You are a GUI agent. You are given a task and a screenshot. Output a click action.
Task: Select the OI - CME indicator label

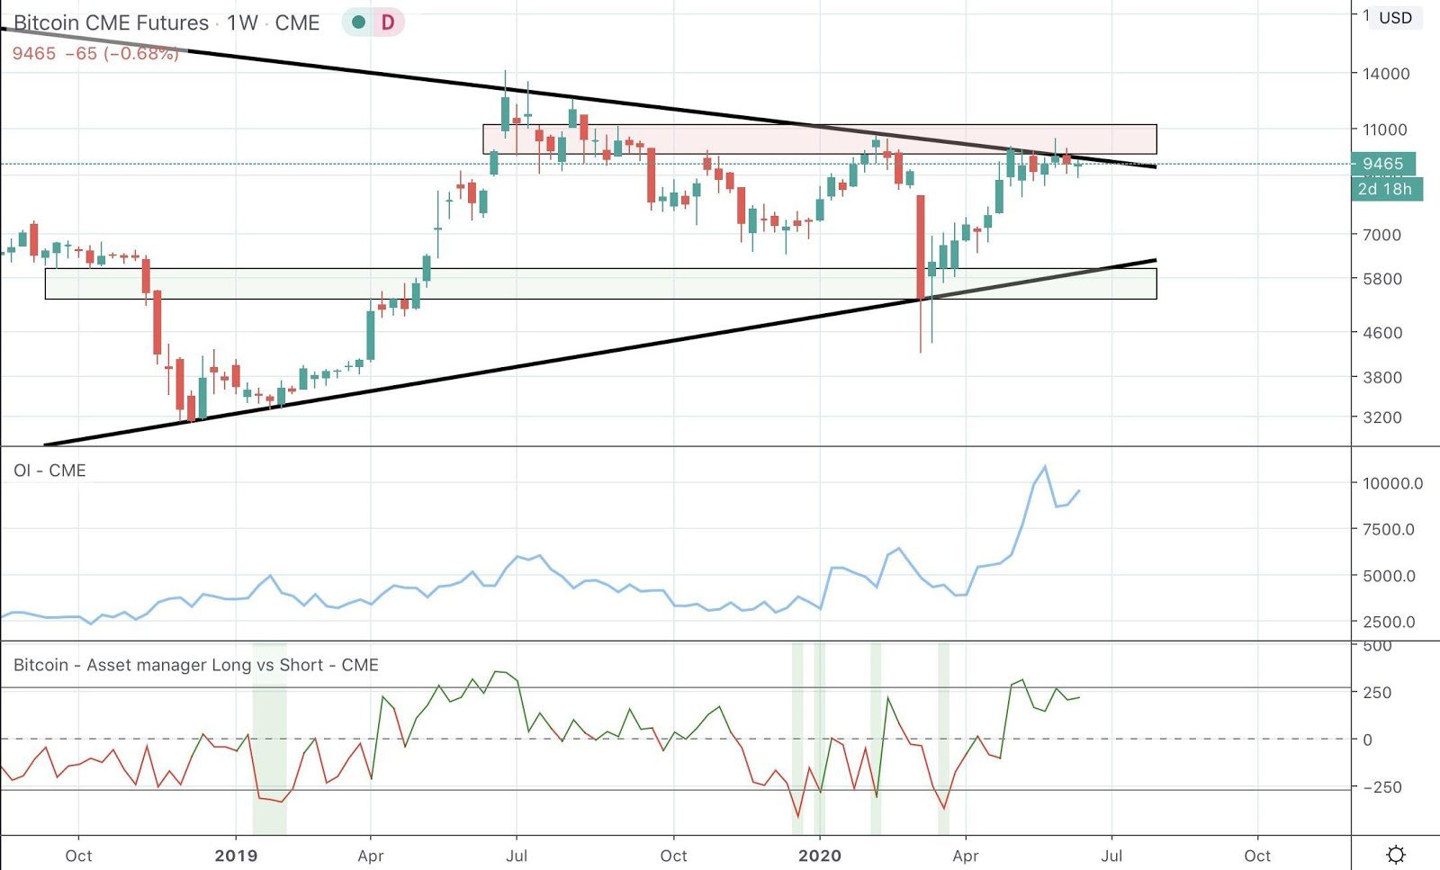49,471
